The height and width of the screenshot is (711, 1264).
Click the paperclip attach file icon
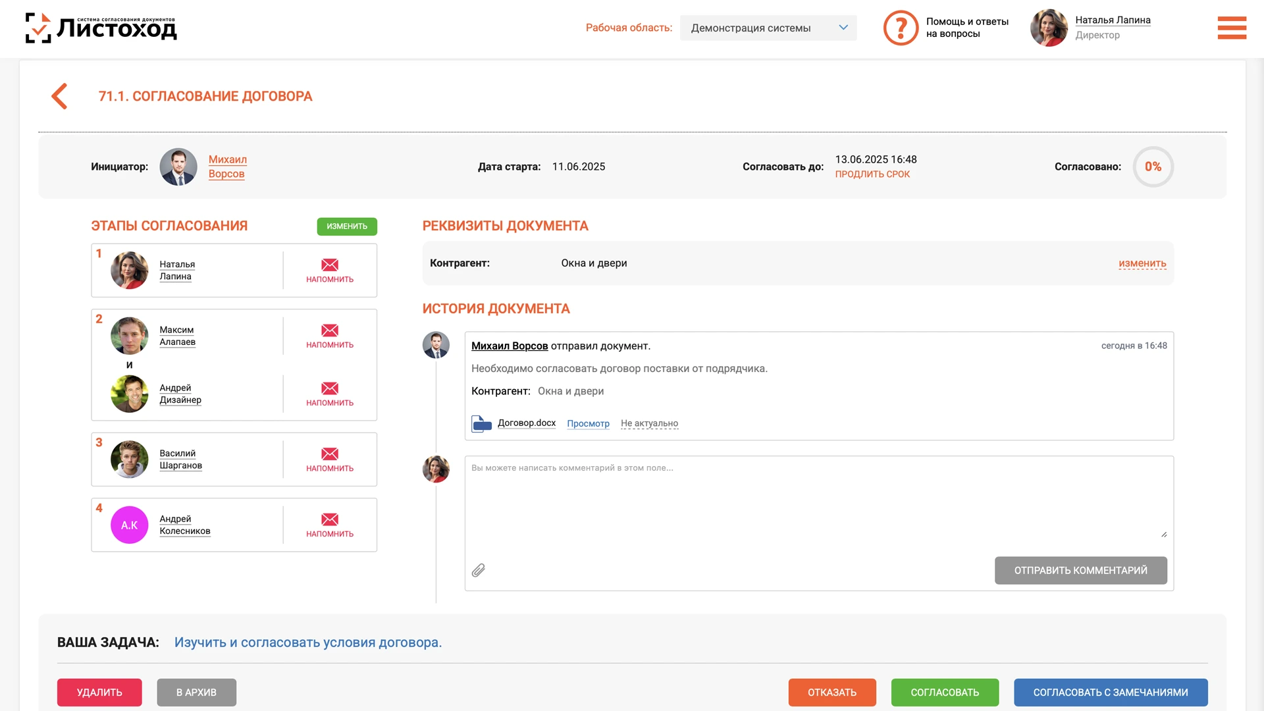click(x=479, y=570)
